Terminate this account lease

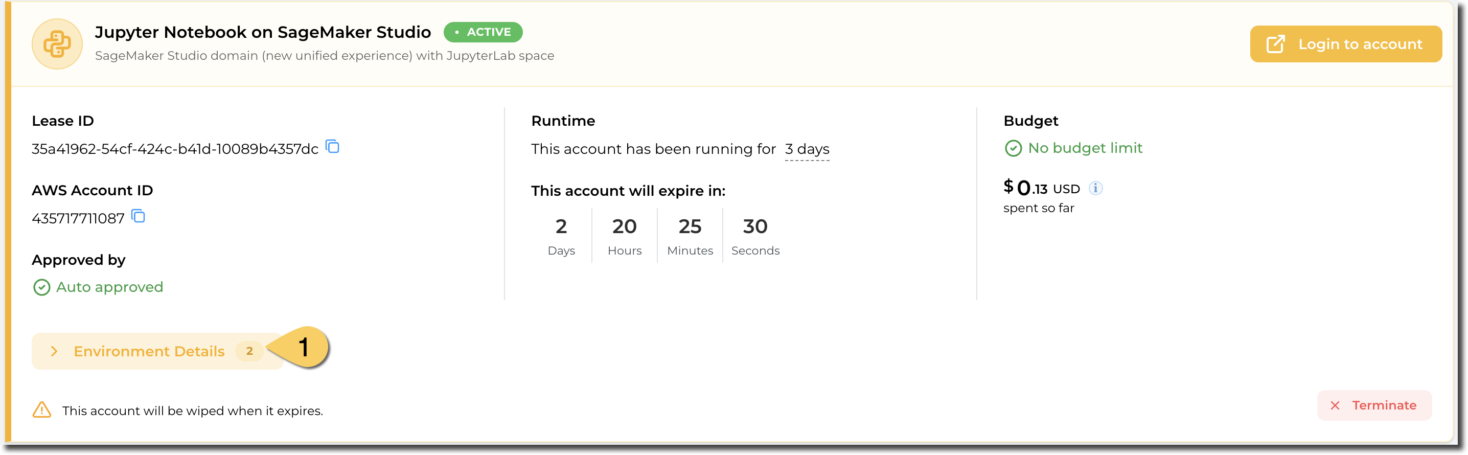click(1374, 405)
